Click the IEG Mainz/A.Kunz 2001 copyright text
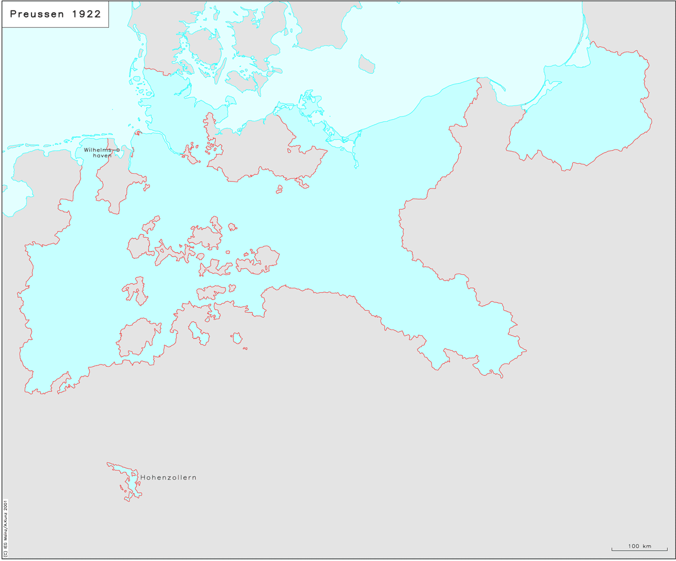Viewport: 676px width, 561px height. pyautogui.click(x=5, y=527)
